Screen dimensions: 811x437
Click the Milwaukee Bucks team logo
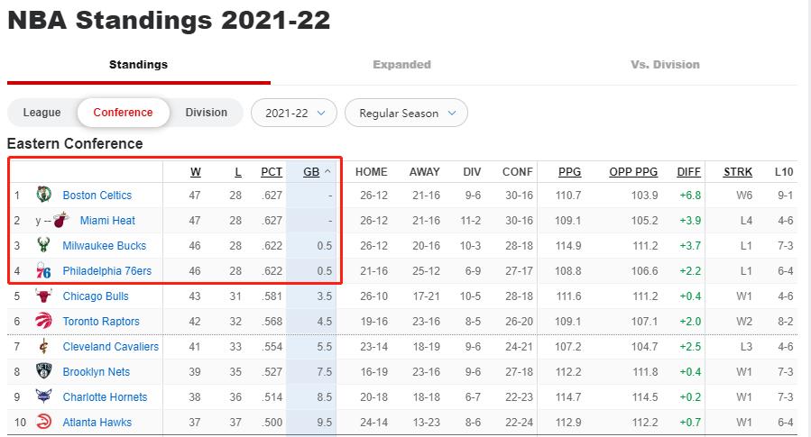44,245
